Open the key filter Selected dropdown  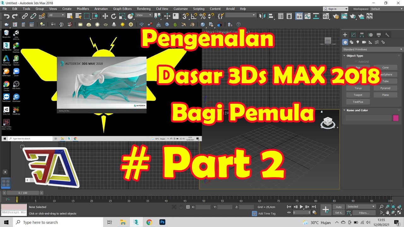tap(361, 207)
